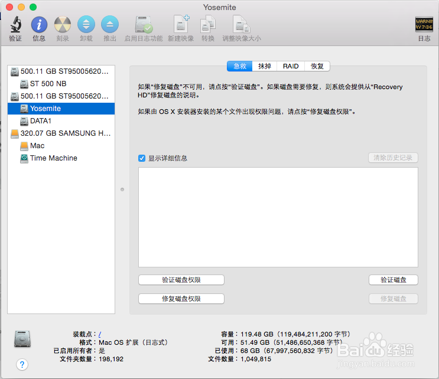The image size is (439, 379).
Task: Click the 修复磁盘权限 button
Action: (181, 299)
